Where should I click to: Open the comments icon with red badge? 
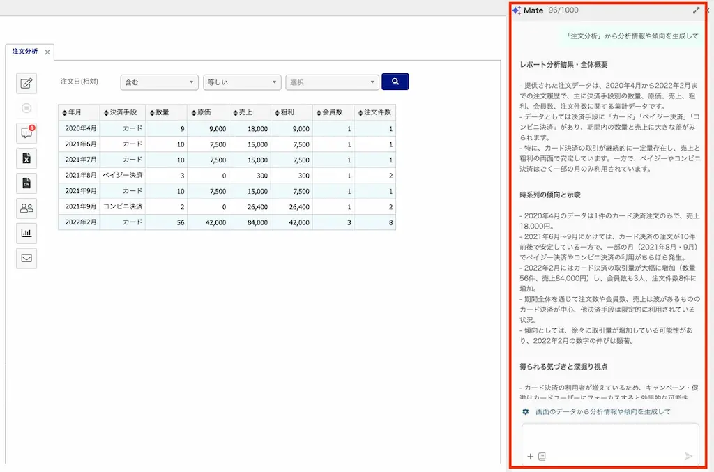pyautogui.click(x=26, y=133)
